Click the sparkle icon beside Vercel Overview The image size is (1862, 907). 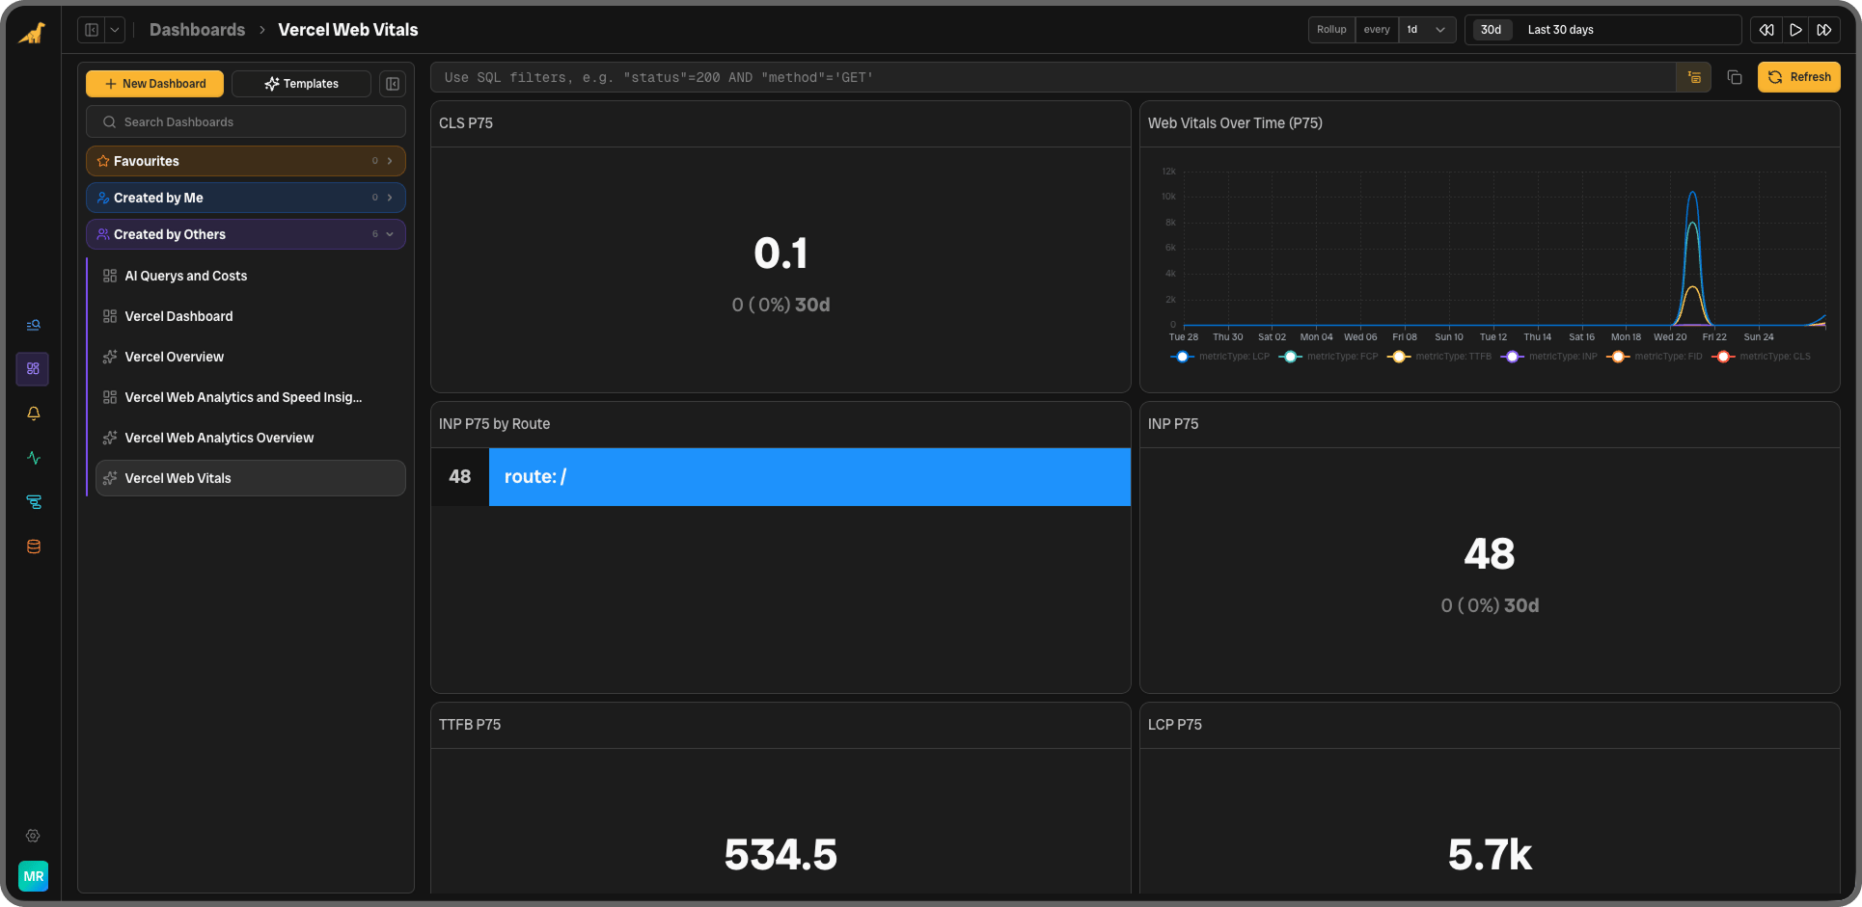click(110, 357)
